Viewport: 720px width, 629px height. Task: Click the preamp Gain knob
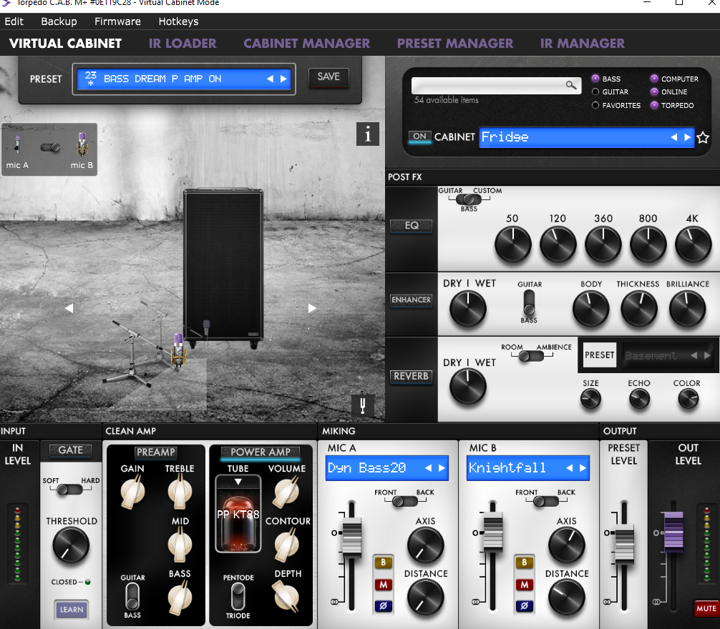tap(132, 492)
